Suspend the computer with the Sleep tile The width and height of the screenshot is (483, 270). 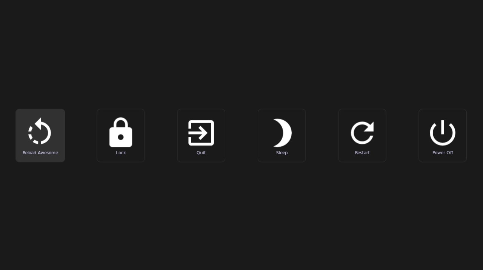pyautogui.click(x=282, y=135)
